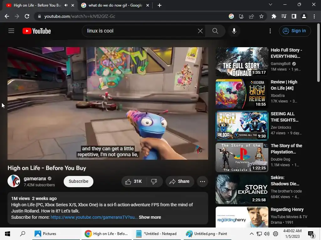Screen dimensions: 321x240
Task: Open Windows taskbar search
Action: [23, 234]
